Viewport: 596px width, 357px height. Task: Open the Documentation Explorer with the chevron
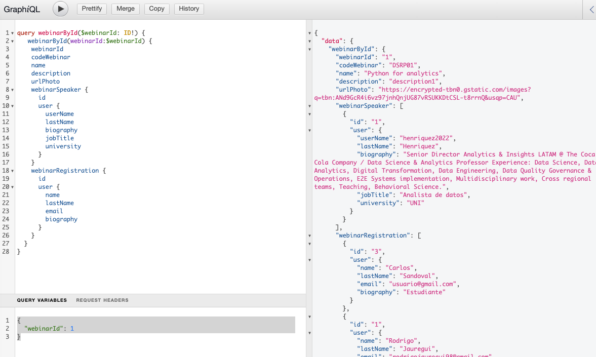coord(593,9)
